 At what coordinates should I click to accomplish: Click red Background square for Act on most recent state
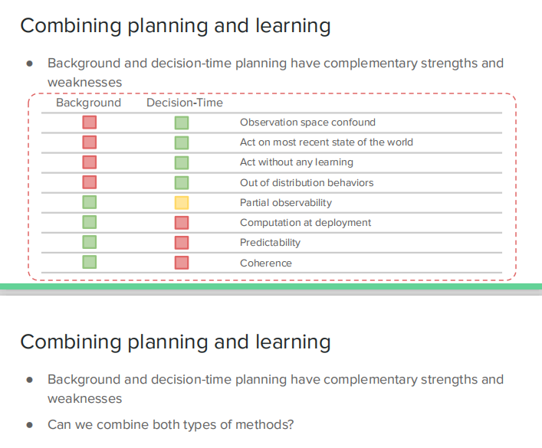pos(90,142)
